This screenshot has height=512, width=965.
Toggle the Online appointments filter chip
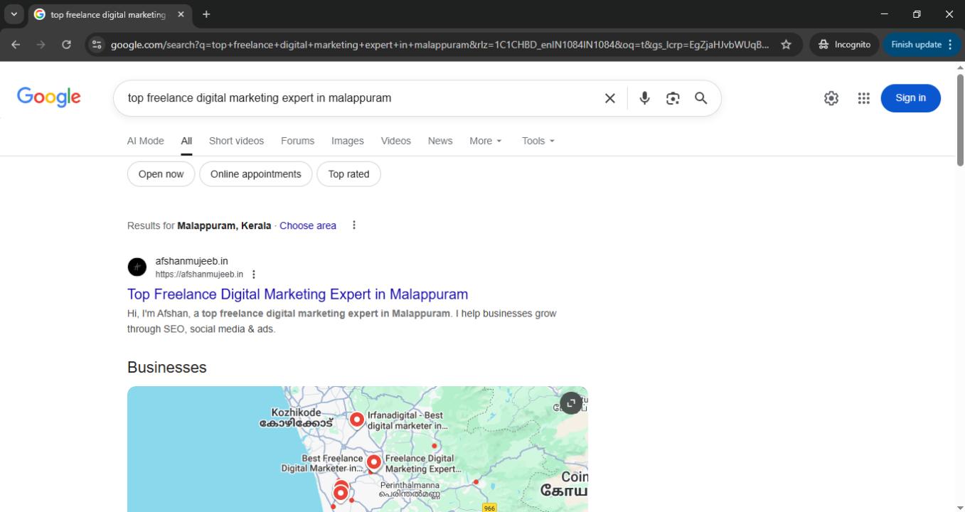256,174
